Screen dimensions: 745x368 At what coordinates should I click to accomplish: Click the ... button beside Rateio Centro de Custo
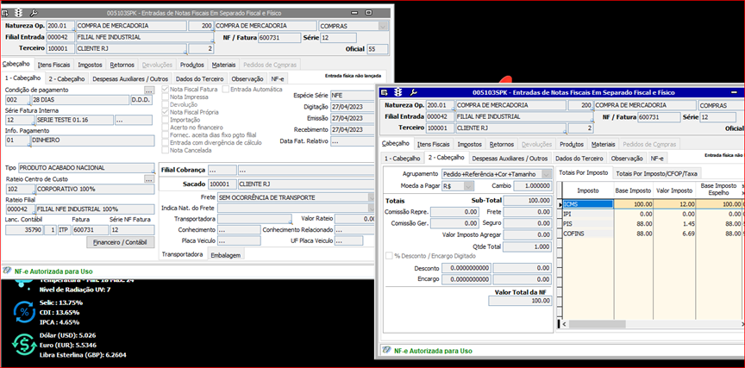click(149, 179)
